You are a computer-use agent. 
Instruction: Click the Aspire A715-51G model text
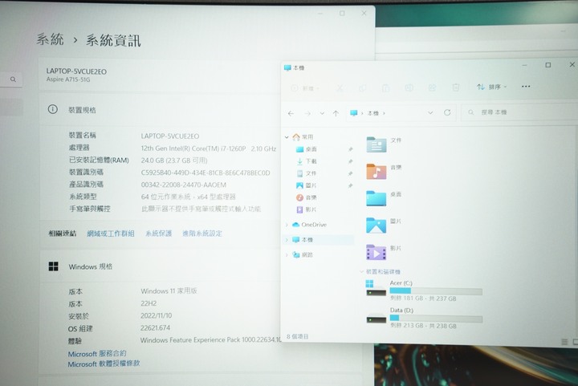(68, 79)
